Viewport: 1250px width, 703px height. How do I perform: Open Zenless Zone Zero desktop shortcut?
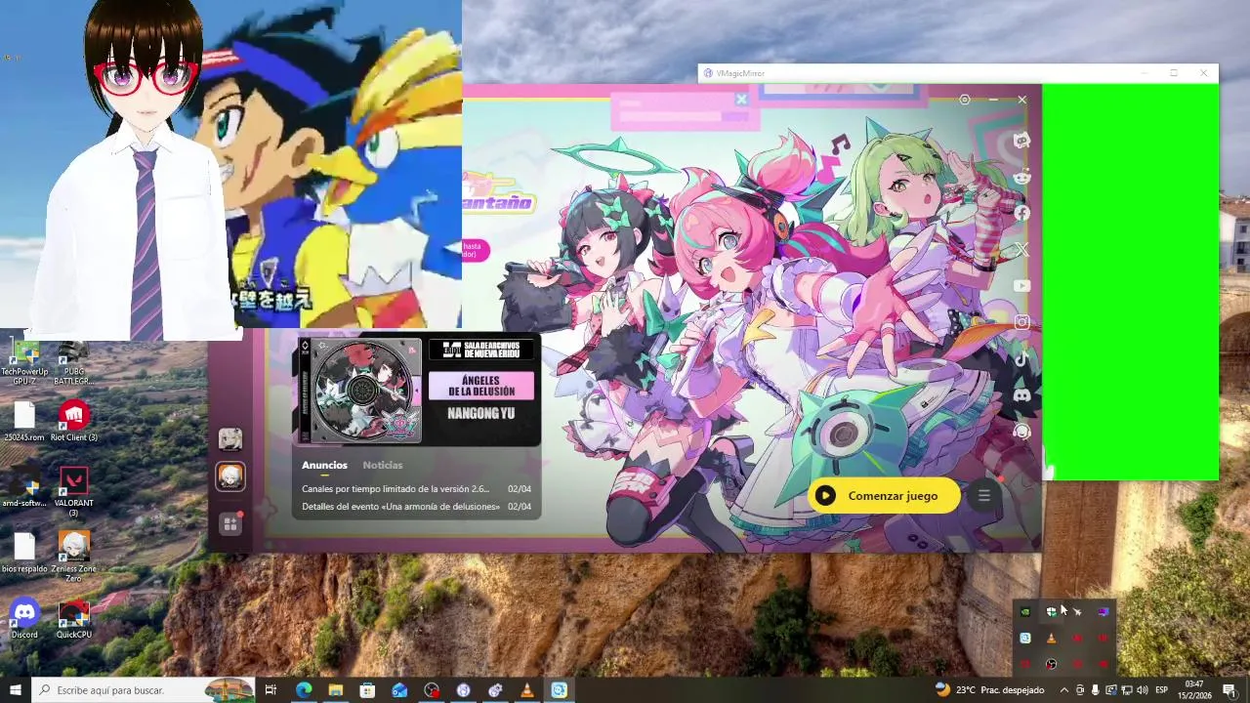(74, 557)
